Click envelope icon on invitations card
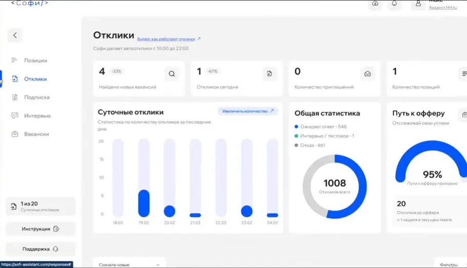Screen dimensions: 467x268 pyautogui.click(x=367, y=74)
